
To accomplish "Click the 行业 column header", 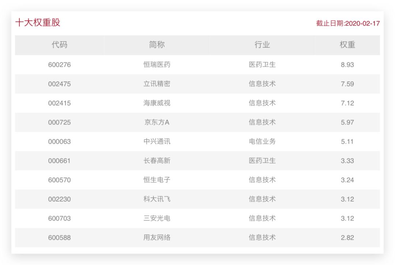I will pyautogui.click(x=262, y=45).
